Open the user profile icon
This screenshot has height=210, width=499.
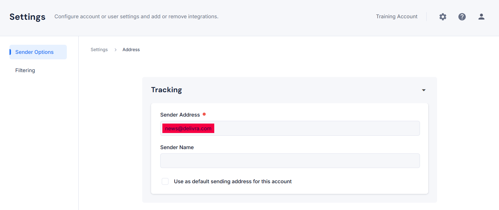(481, 17)
